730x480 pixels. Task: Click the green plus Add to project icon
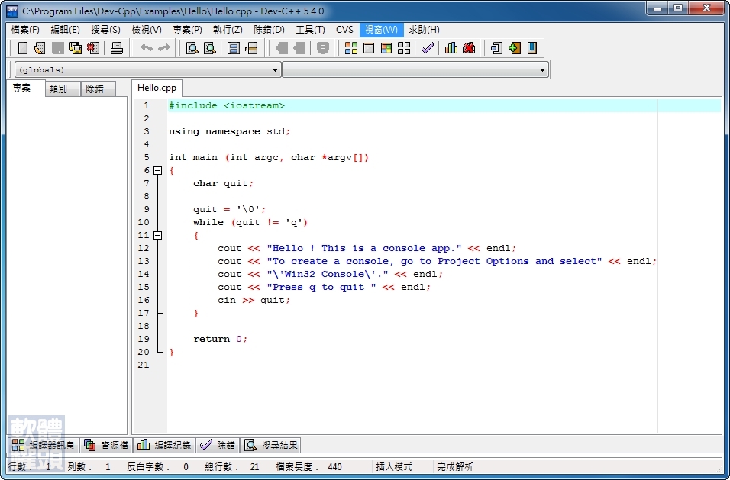pyautogui.click(x=515, y=48)
